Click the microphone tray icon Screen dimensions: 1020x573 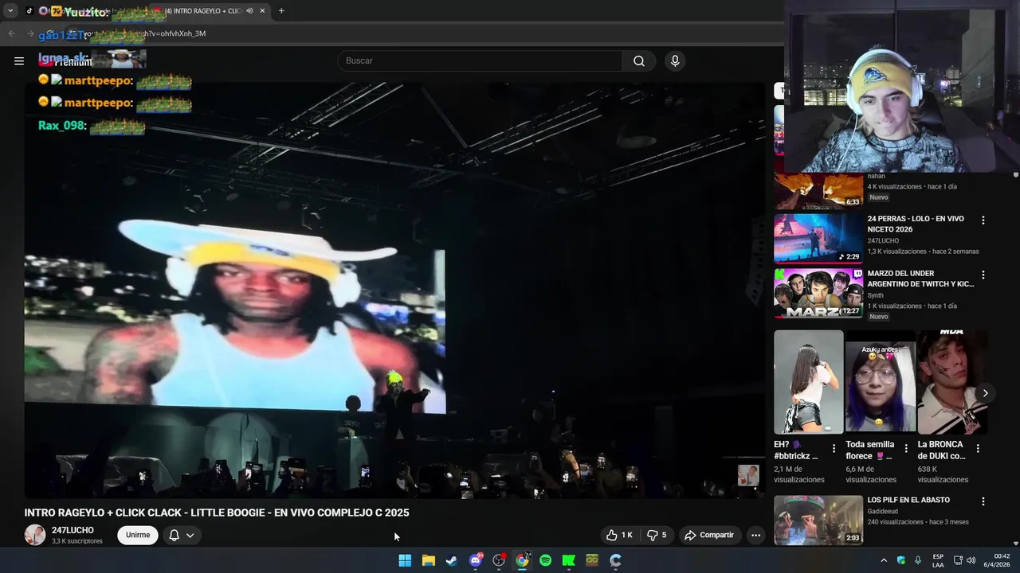point(918,560)
